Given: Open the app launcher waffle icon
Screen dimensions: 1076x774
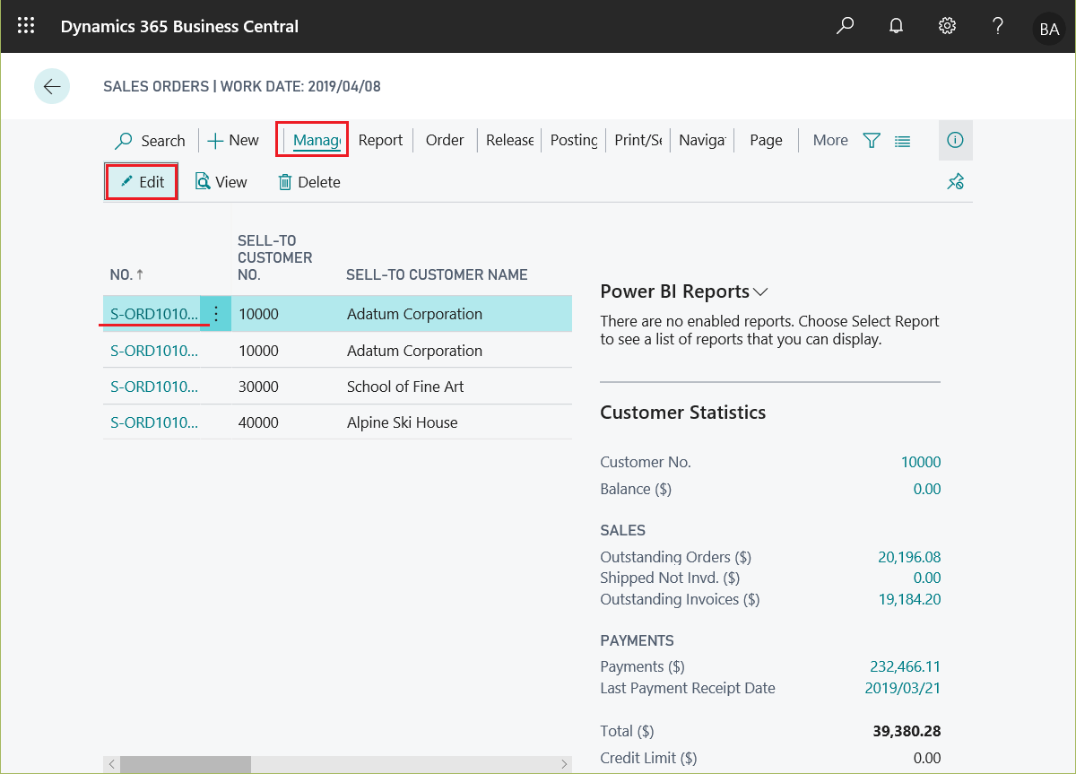Looking at the screenshot, I should point(26,26).
